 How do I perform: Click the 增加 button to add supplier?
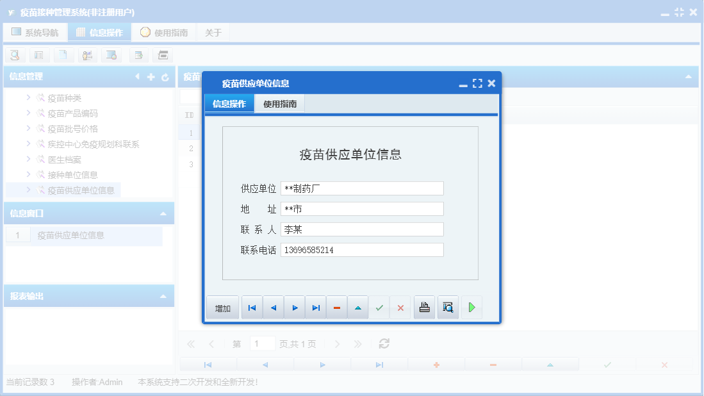(x=222, y=307)
